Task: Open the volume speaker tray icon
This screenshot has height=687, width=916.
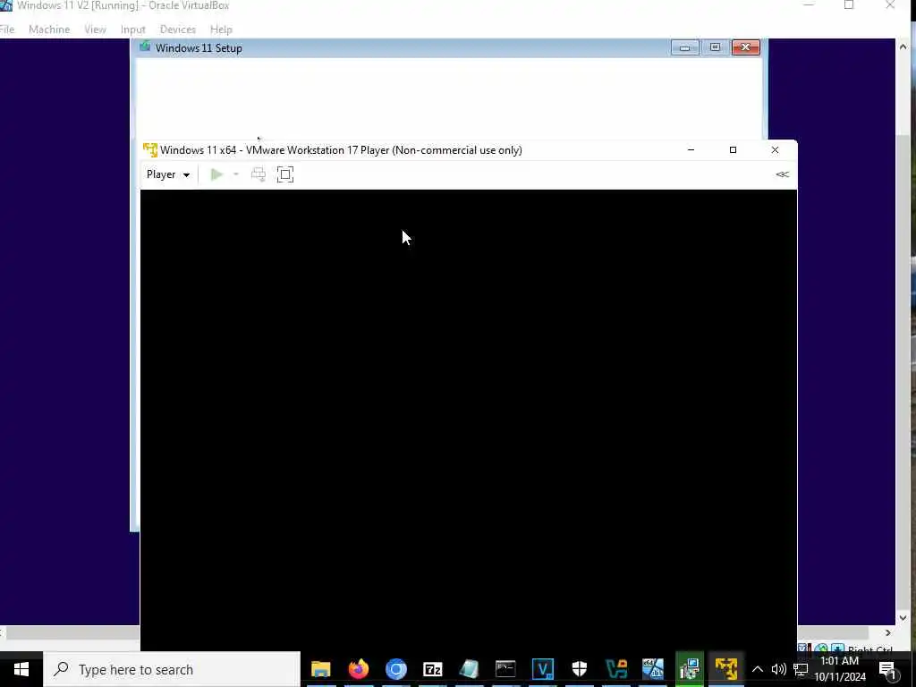Action: pyautogui.click(x=779, y=669)
